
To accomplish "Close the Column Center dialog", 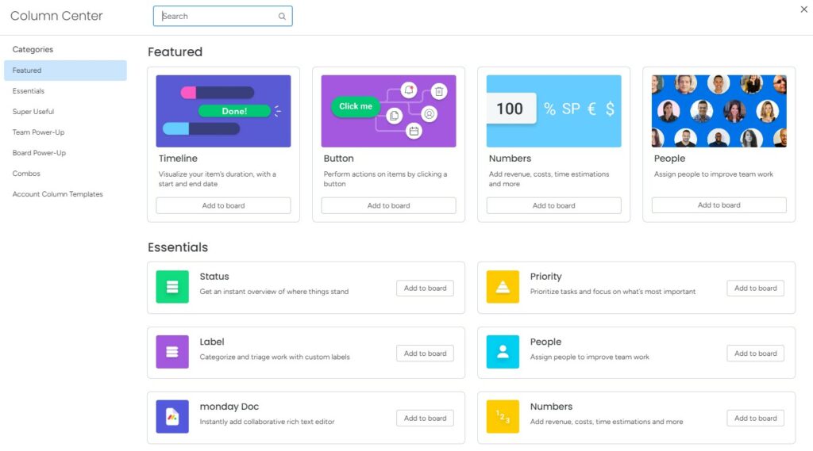I will [x=804, y=10].
